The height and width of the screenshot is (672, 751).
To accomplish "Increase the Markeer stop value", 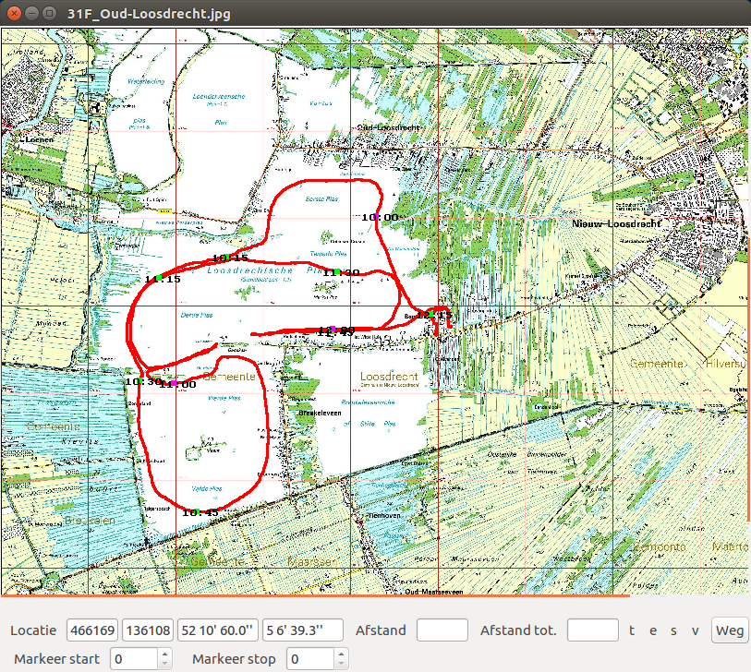I will pos(342,654).
